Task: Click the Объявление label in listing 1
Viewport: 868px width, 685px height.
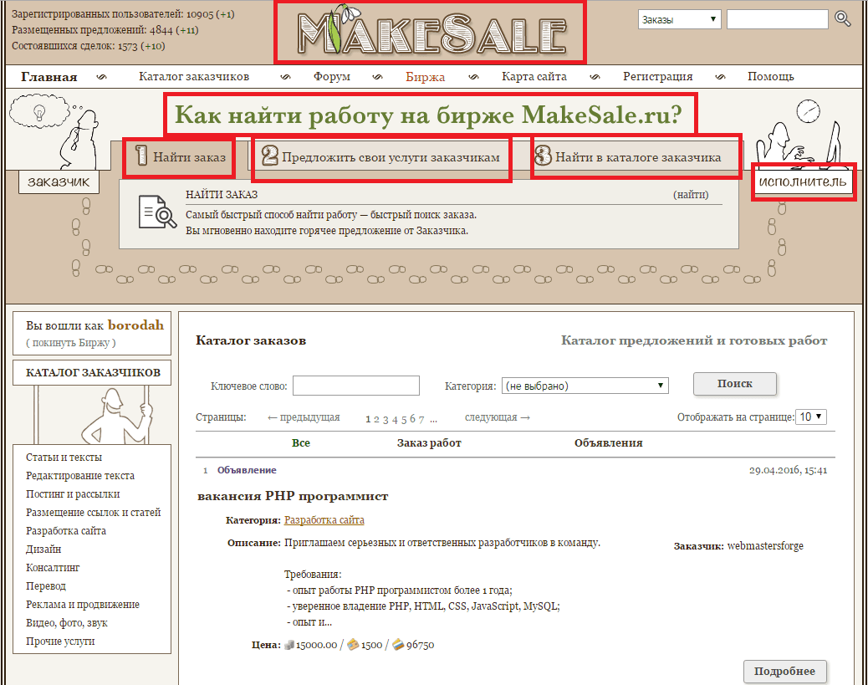Action: [x=247, y=469]
